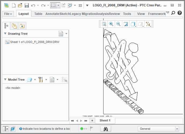This screenshot has width=185, height=134.
Task: Click the Drawing Tree settings icon
Action: (x=61, y=34)
